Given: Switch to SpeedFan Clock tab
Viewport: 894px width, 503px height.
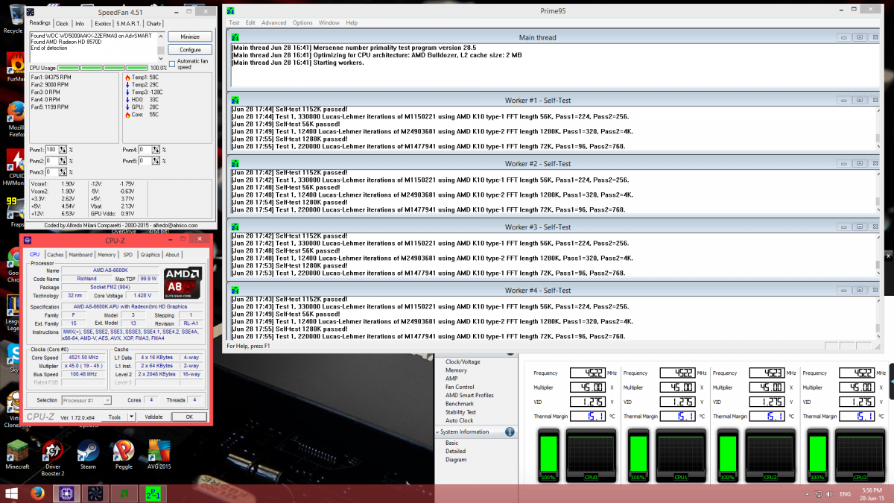Looking at the screenshot, I should pyautogui.click(x=62, y=24).
